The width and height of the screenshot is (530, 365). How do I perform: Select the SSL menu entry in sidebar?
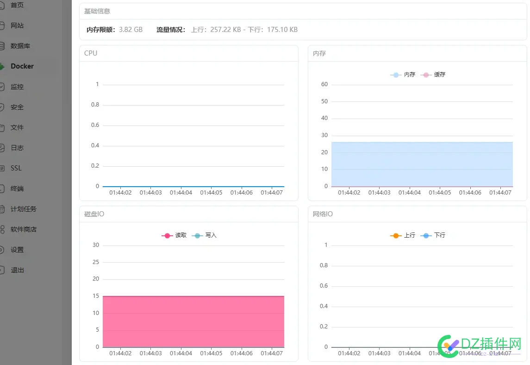point(15,168)
